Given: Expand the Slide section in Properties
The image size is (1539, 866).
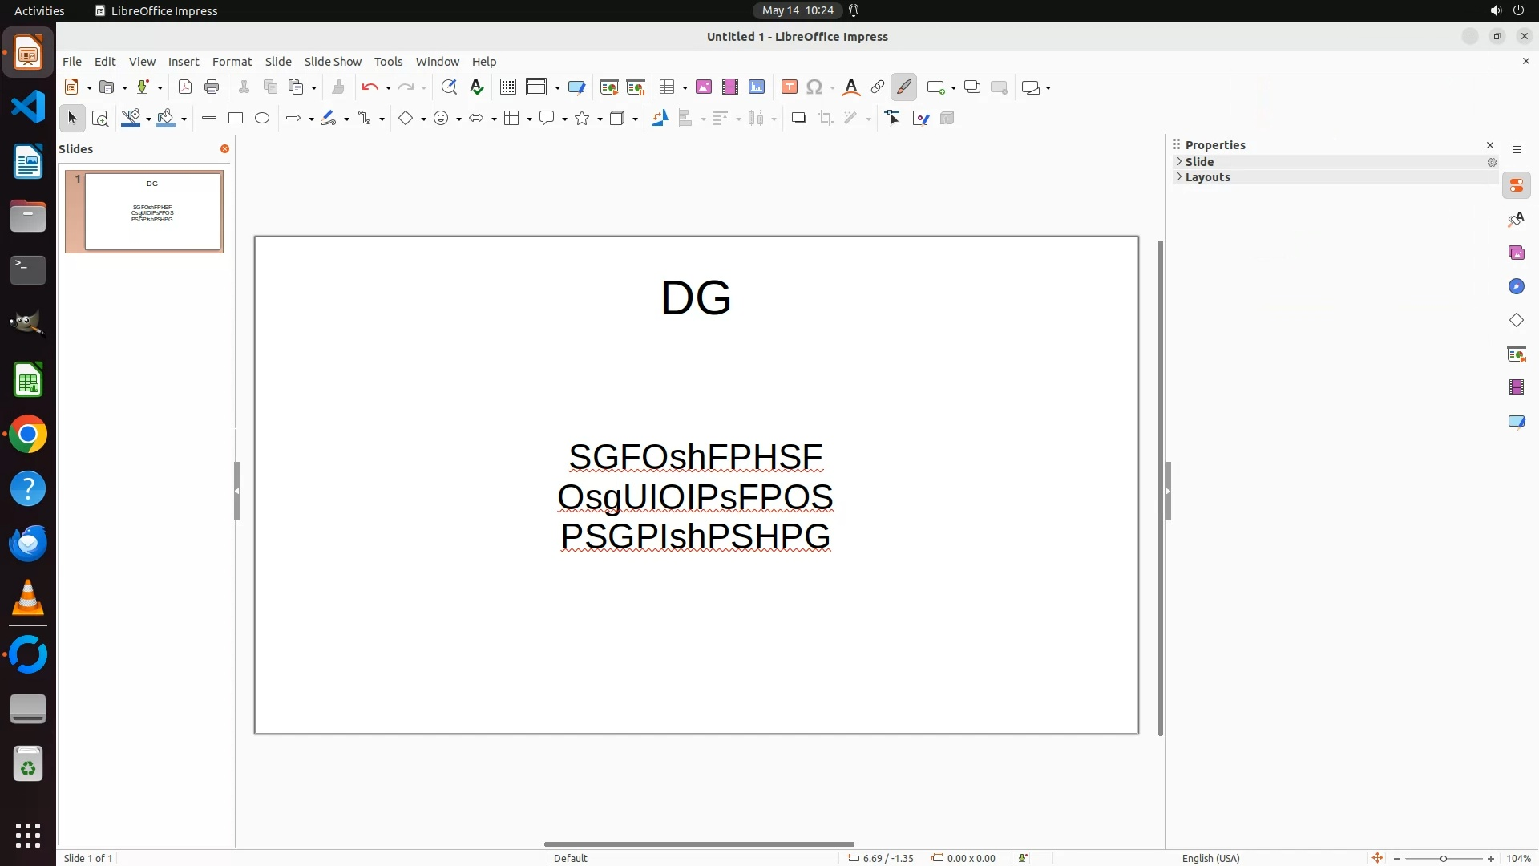Looking at the screenshot, I should tap(1200, 162).
